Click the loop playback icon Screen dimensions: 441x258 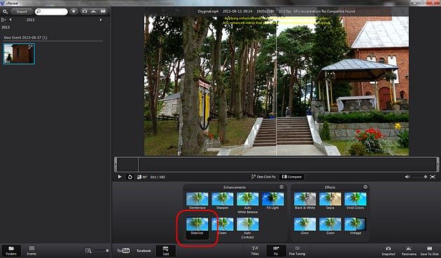tap(130, 177)
